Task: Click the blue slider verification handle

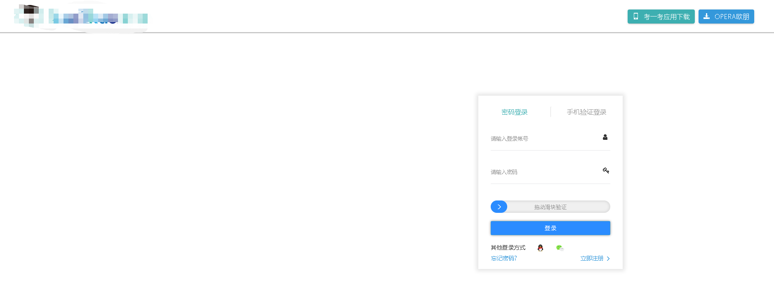Action: pyautogui.click(x=499, y=207)
